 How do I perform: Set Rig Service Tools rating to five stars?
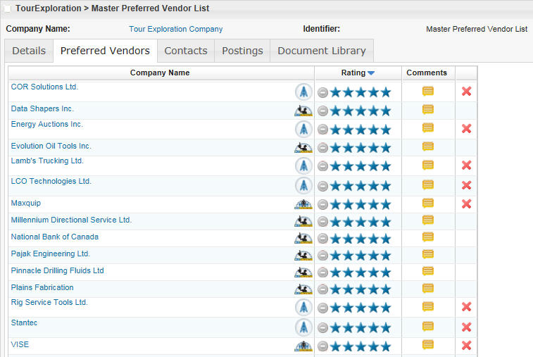[x=384, y=307]
